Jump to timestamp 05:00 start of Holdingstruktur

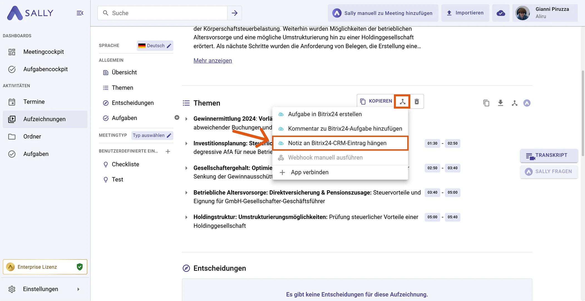432,217
